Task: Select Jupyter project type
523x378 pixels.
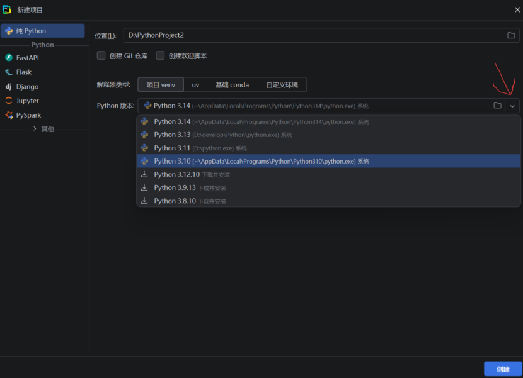Action: click(x=42, y=101)
